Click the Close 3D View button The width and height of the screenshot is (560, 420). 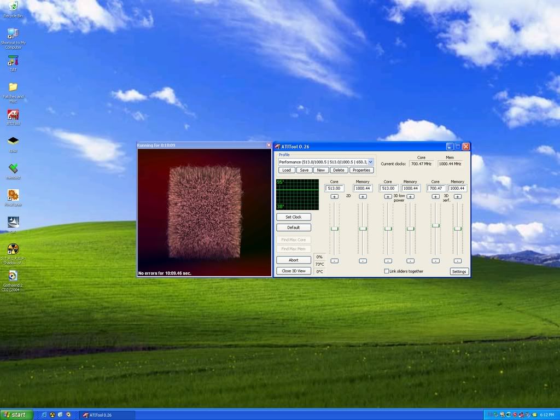294,271
